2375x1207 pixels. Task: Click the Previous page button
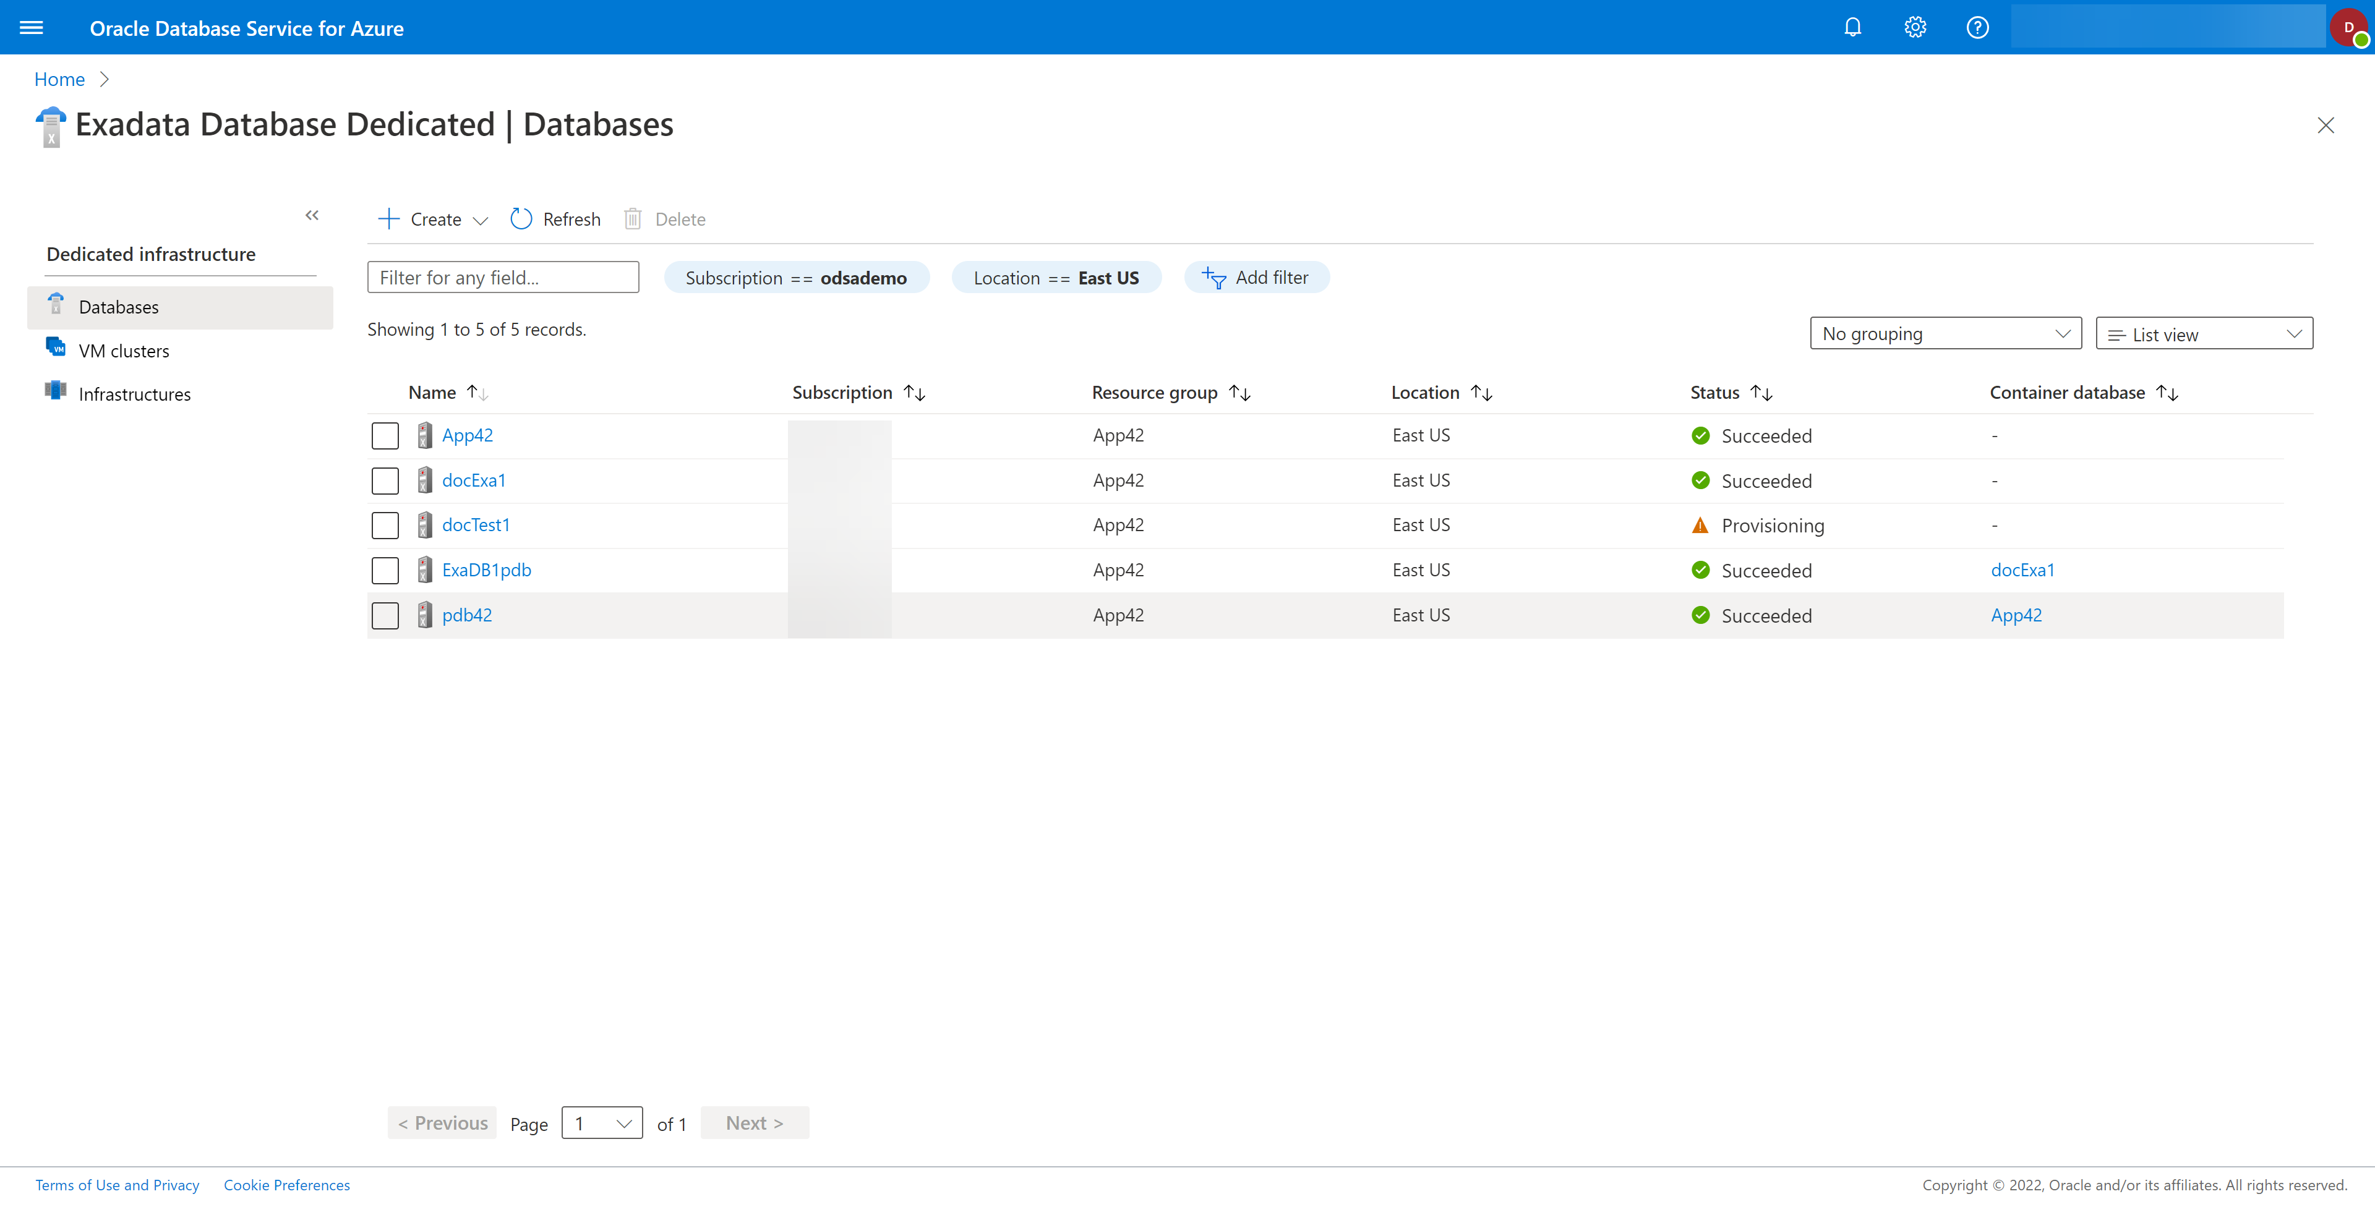click(443, 1123)
